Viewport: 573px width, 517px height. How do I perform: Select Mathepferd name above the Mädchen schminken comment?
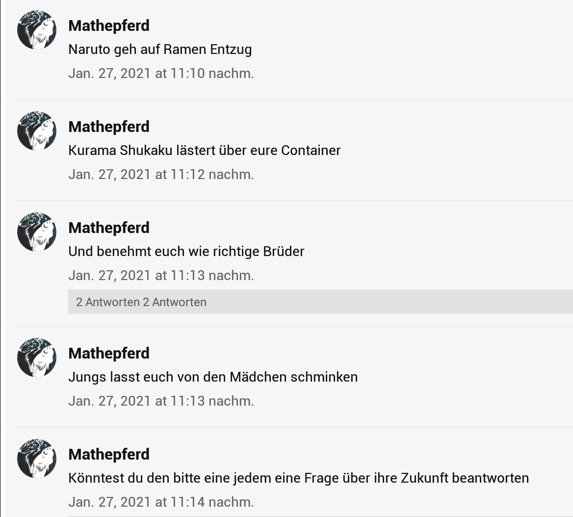[109, 354]
